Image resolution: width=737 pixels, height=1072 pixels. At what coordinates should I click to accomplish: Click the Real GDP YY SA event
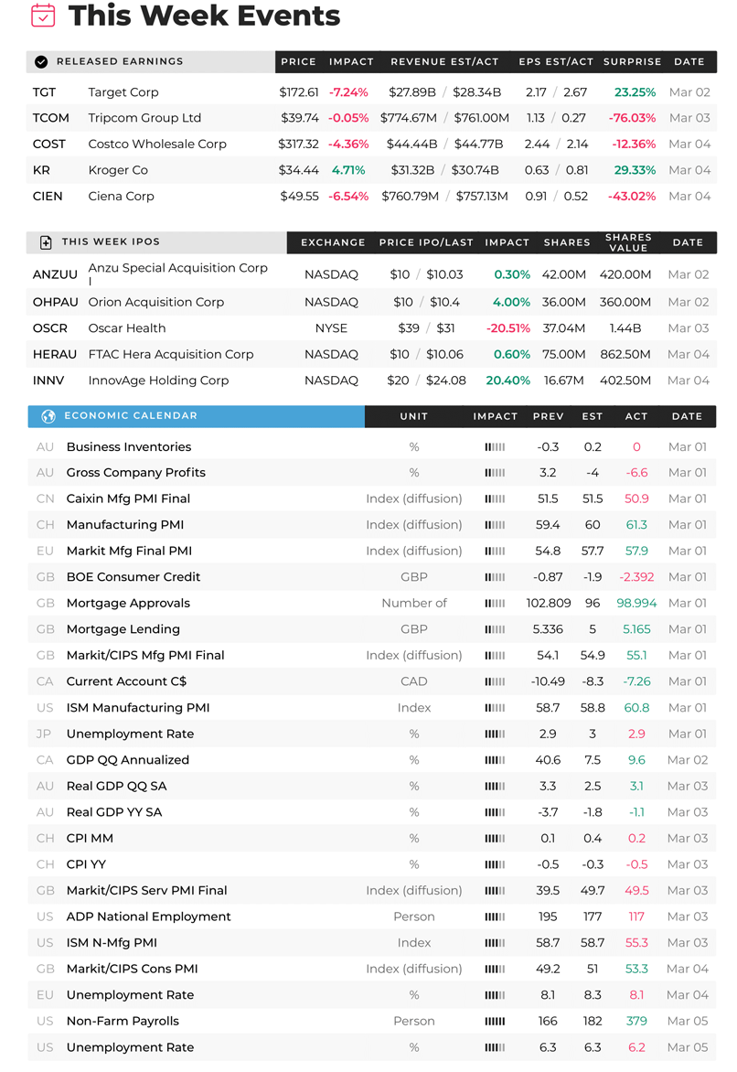coord(114,812)
